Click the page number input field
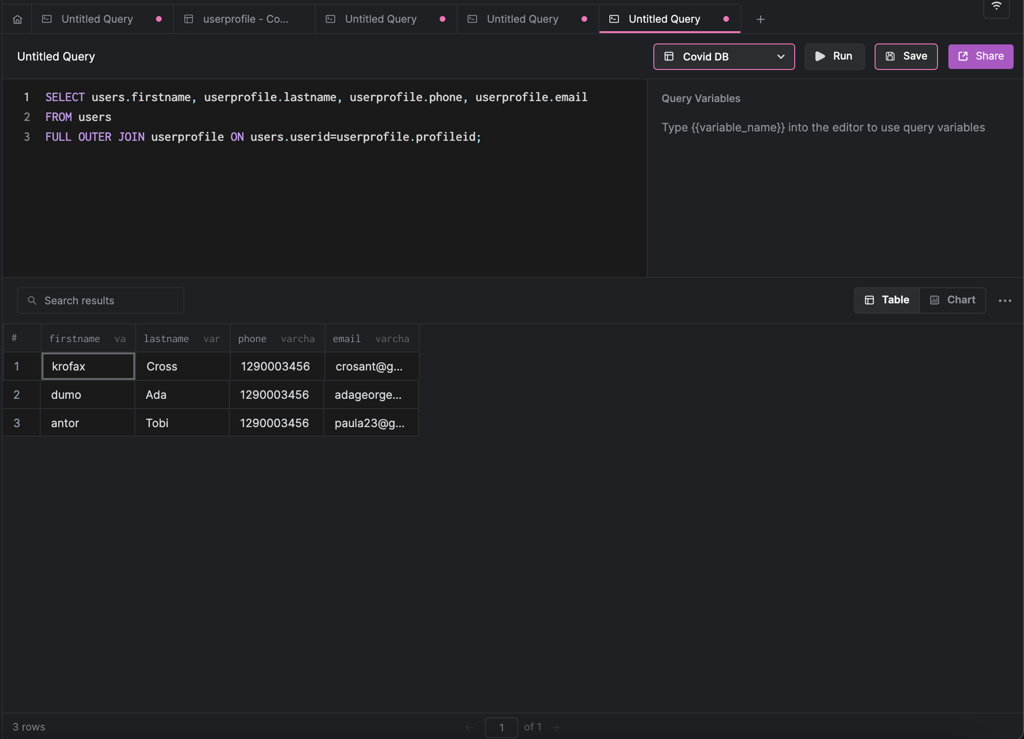 pos(501,727)
